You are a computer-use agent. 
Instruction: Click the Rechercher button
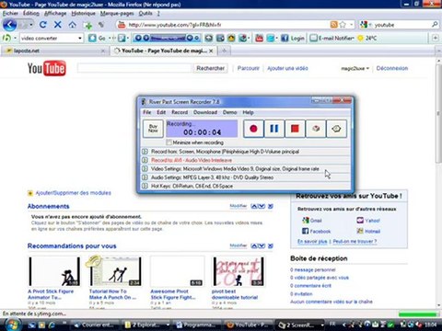click(x=211, y=68)
